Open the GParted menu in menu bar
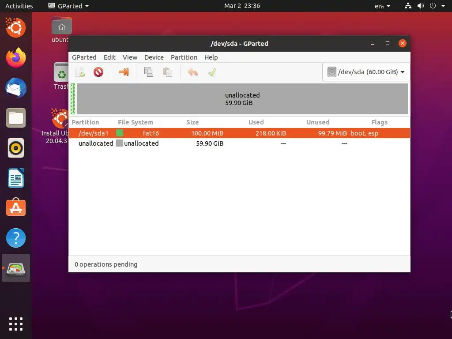 point(84,57)
